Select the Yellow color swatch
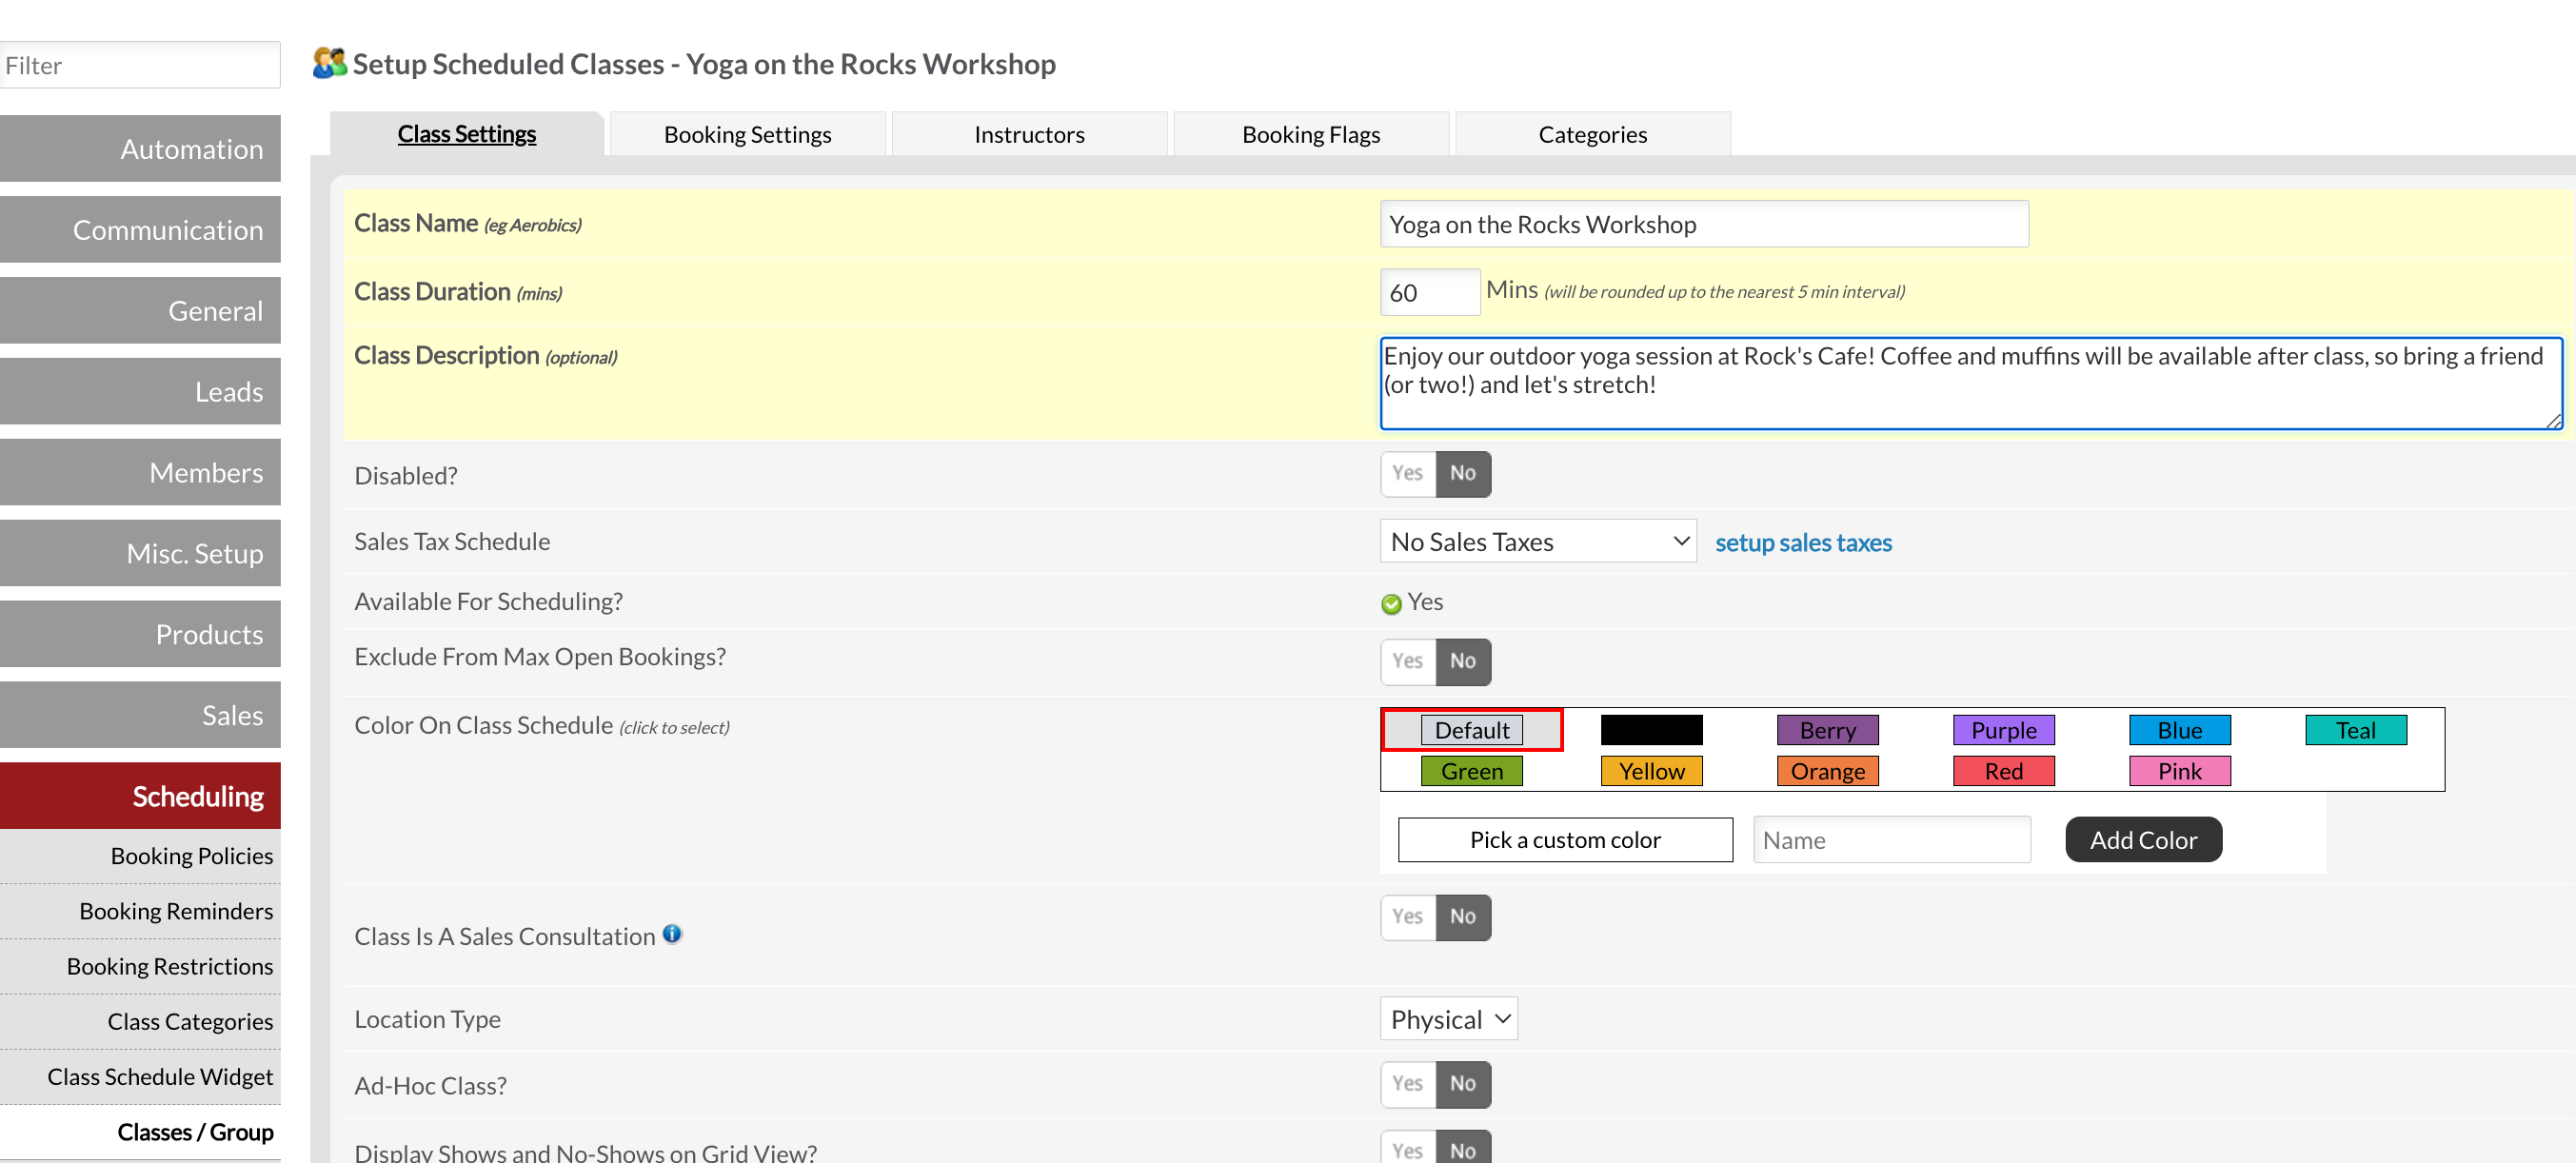The width and height of the screenshot is (2576, 1163). 1651,771
